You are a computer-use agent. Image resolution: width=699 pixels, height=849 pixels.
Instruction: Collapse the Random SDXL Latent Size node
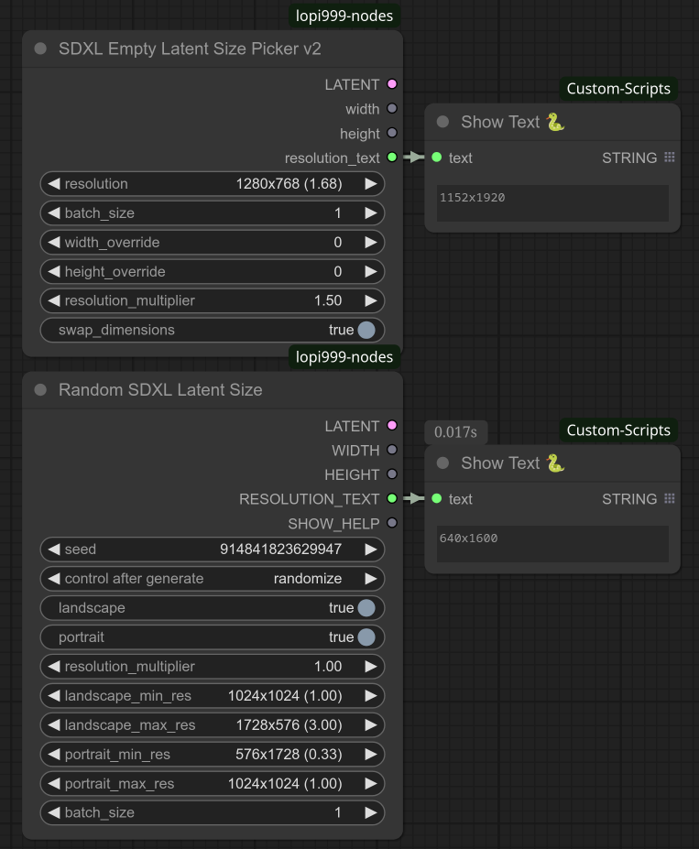[40, 390]
